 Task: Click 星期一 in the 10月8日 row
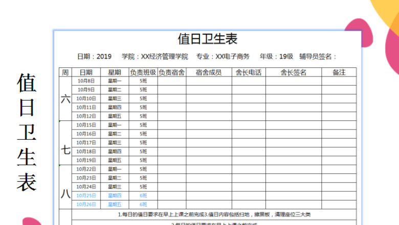point(115,81)
